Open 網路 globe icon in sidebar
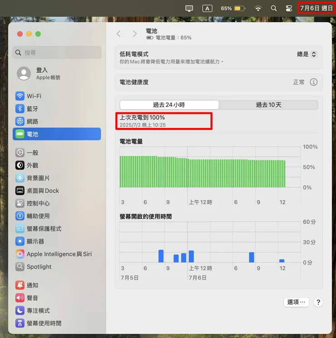 [20, 121]
